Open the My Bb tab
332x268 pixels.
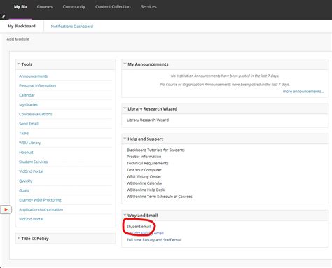click(x=20, y=7)
